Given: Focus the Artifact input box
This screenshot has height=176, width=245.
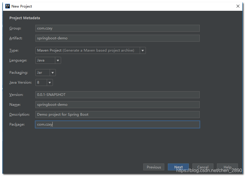Looking at the screenshot, I should pos(117,38).
